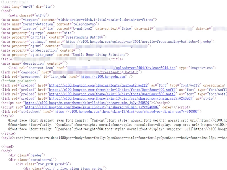The image size is (227, 170).
Task: Open the cmsfont2.woff2 preload link
Action: click(98, 85)
